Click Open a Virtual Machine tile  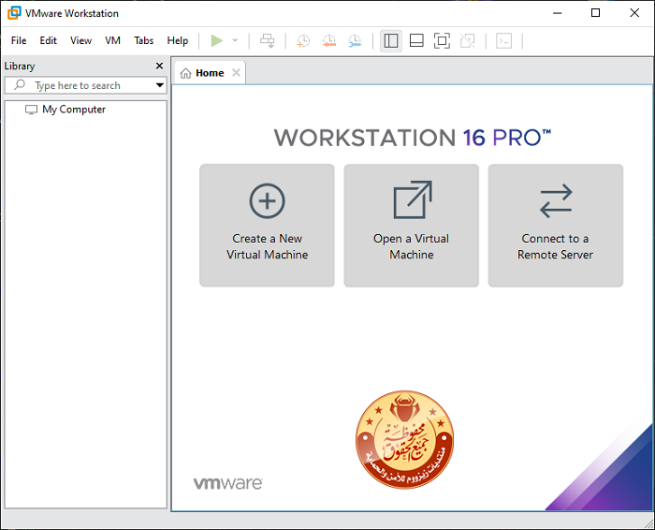coord(412,226)
